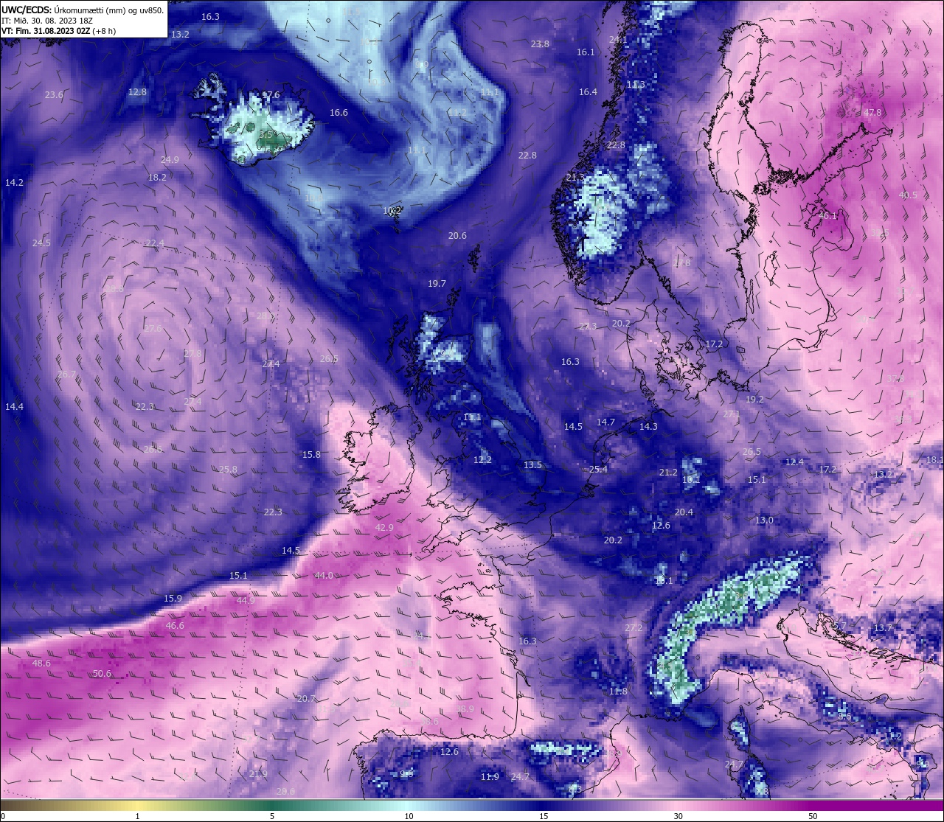Click the 14.4 value at left edge
This screenshot has width=944, height=822.
tap(14, 407)
